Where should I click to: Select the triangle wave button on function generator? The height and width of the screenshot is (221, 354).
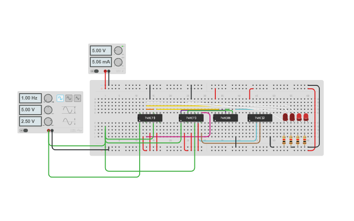pyautogui.click(x=78, y=99)
